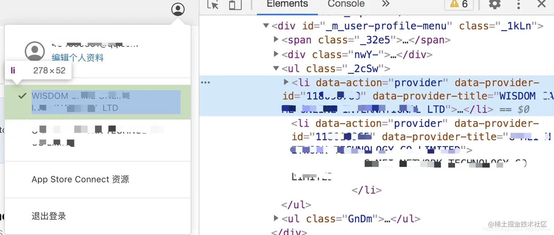Open the selected row's three-dot actions
The image size is (554, 235).
[206, 83]
